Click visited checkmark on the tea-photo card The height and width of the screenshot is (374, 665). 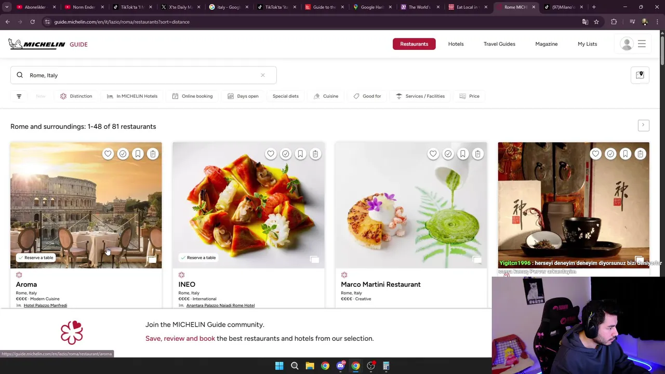click(x=610, y=154)
